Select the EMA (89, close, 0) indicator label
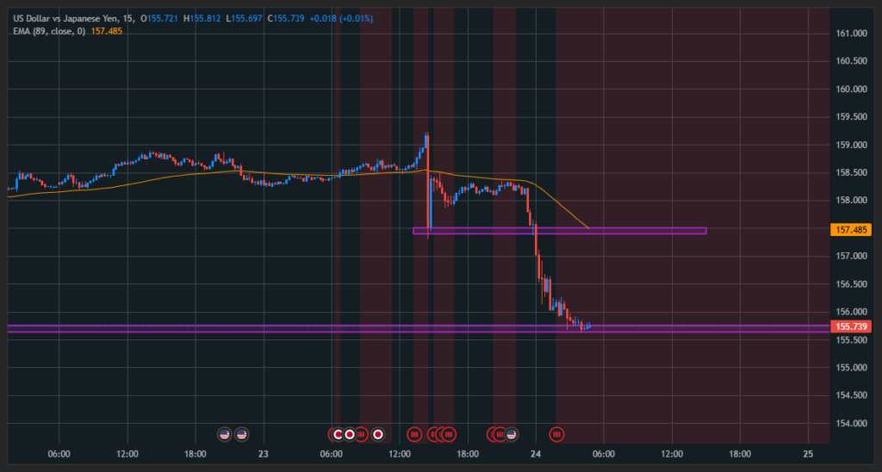Screen dimensions: 882x472 click(x=49, y=30)
